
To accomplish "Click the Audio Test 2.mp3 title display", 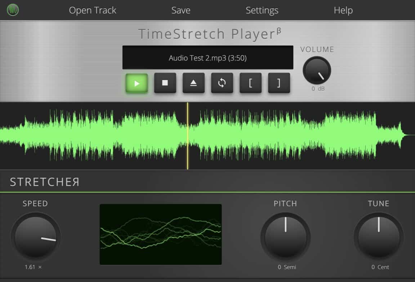I will [x=208, y=57].
